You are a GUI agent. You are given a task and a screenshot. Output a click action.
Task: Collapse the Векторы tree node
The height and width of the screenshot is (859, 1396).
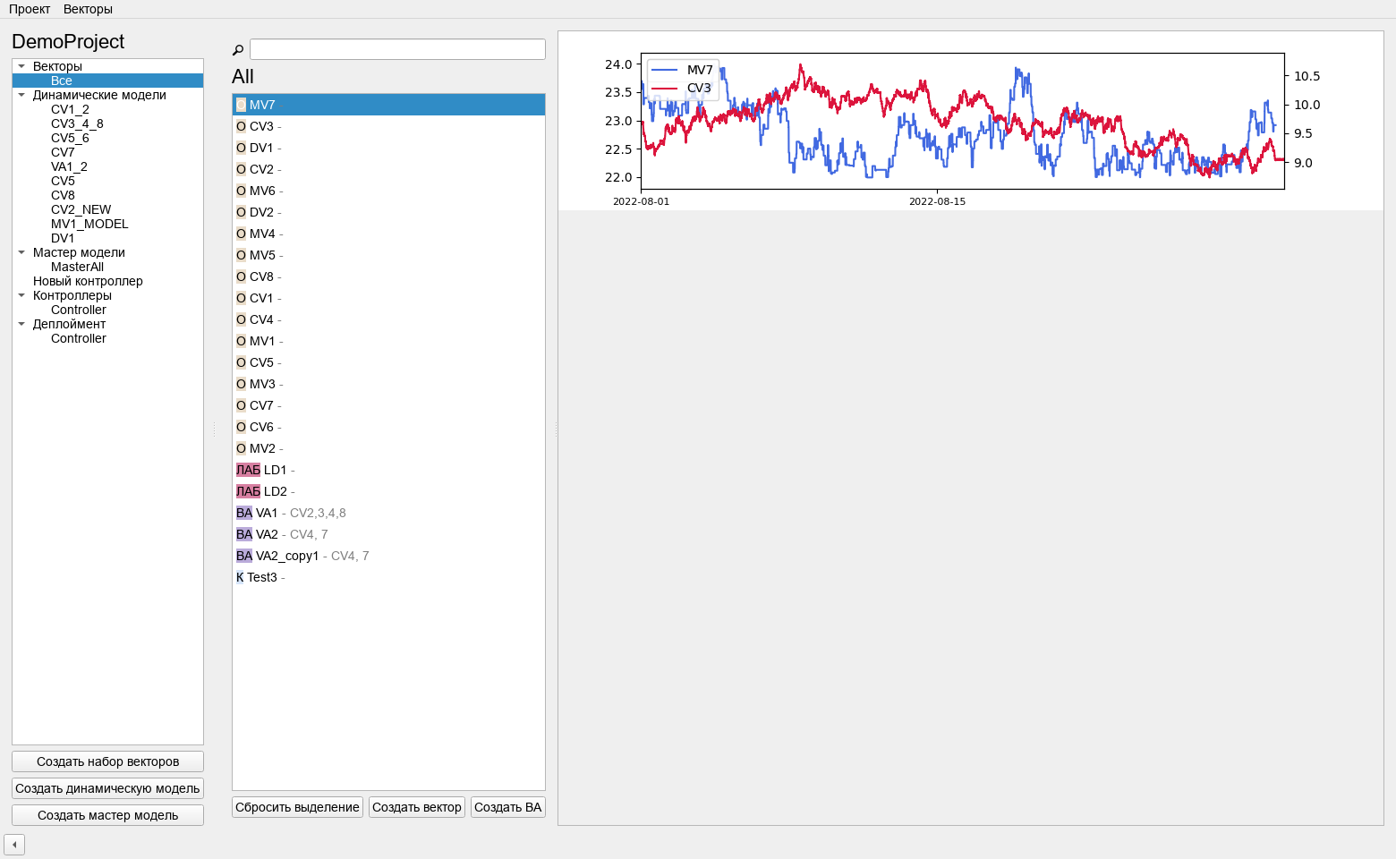click(x=21, y=66)
